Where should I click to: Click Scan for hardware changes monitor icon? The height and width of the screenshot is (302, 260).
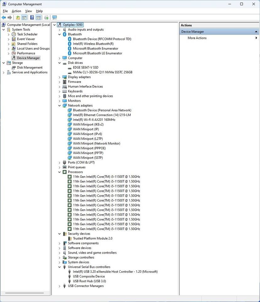pos(55,18)
